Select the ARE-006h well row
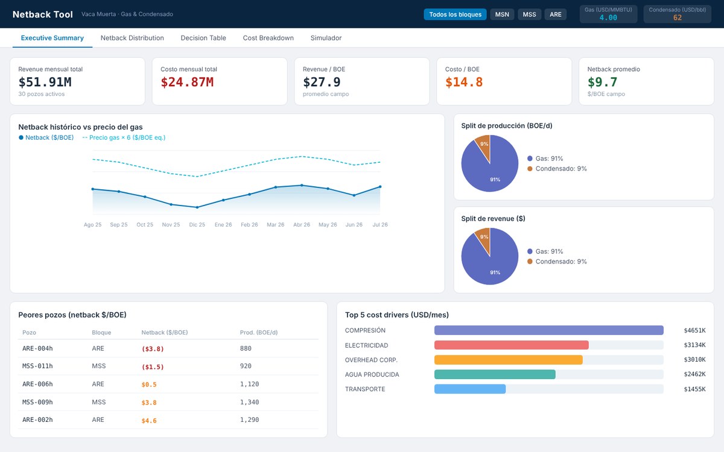724x452 pixels. (x=168, y=384)
